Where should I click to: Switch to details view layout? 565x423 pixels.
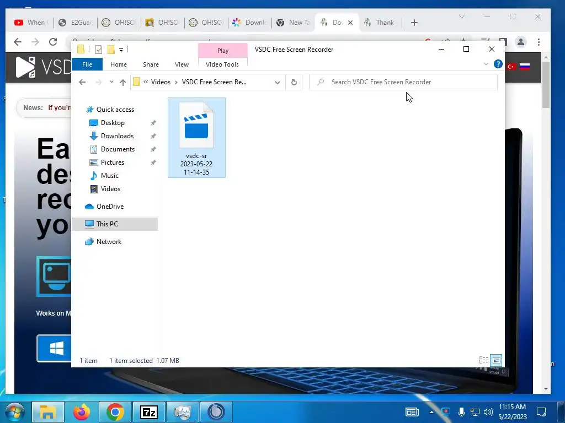(x=483, y=360)
